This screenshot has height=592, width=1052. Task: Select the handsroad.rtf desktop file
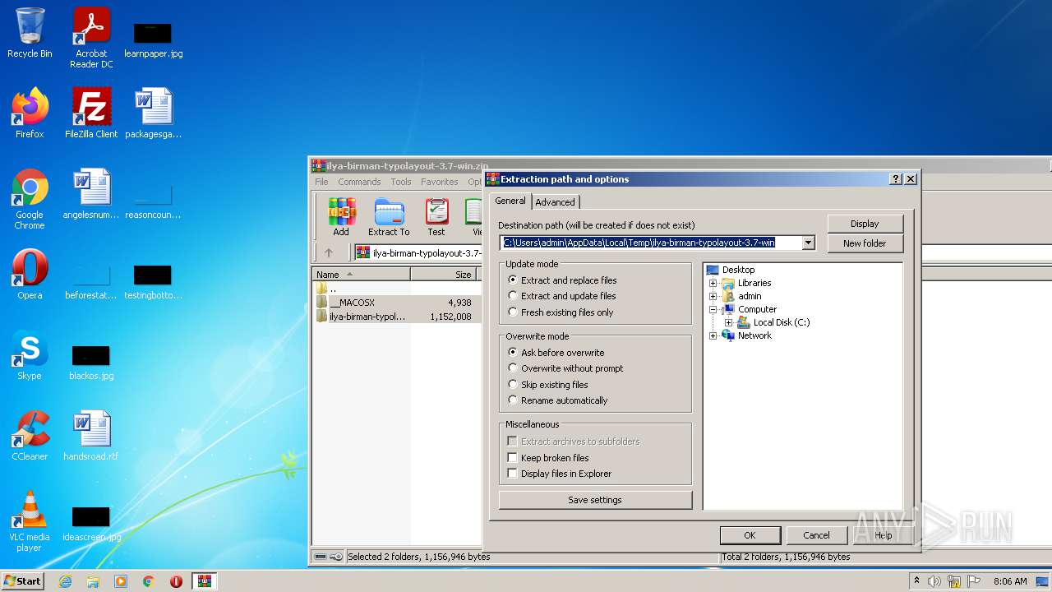click(91, 436)
